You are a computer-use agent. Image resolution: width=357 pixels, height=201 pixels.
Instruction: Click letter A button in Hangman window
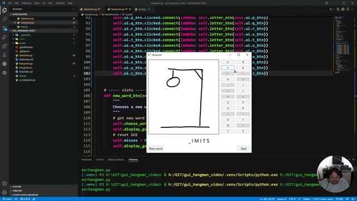tap(228, 62)
